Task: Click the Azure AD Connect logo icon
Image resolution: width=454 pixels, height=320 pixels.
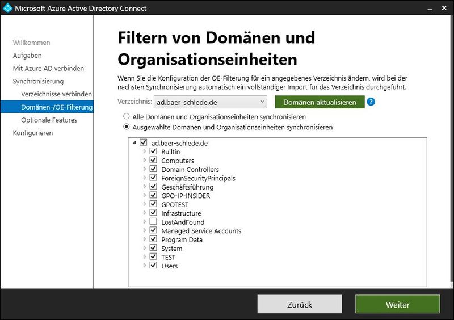Action: 7,8
